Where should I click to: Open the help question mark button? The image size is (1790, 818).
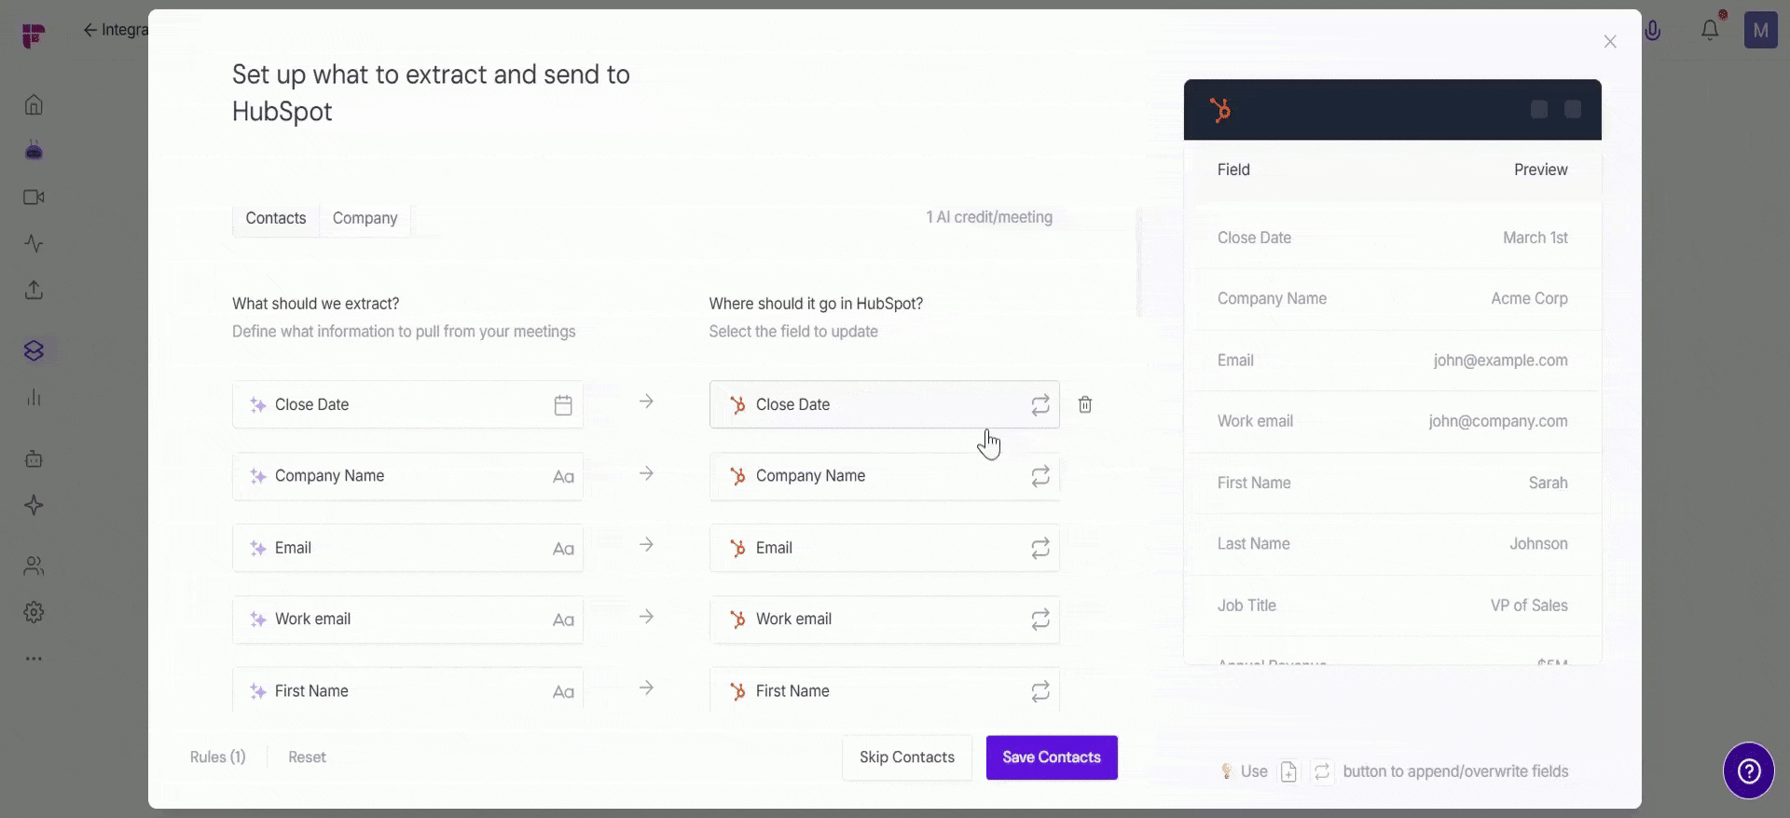(x=1748, y=770)
